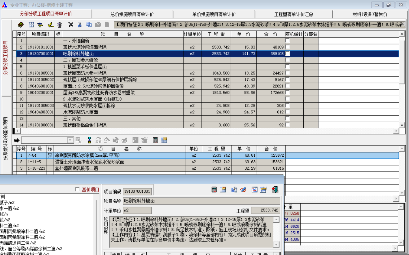Click the yellow checkmark icon in top toolbar
This screenshot has height=255, width=409.
(51, 25)
